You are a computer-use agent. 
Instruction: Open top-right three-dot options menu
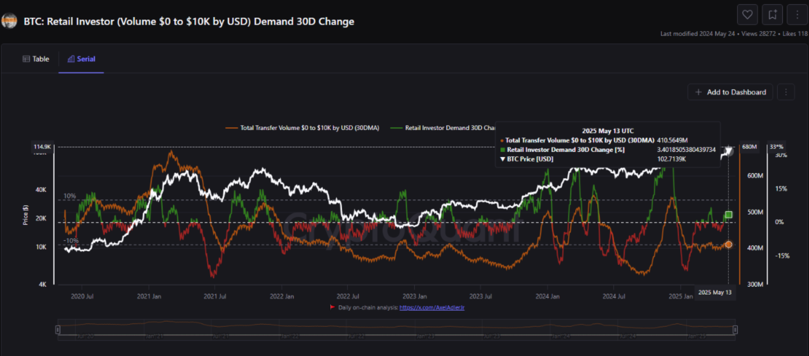point(797,15)
